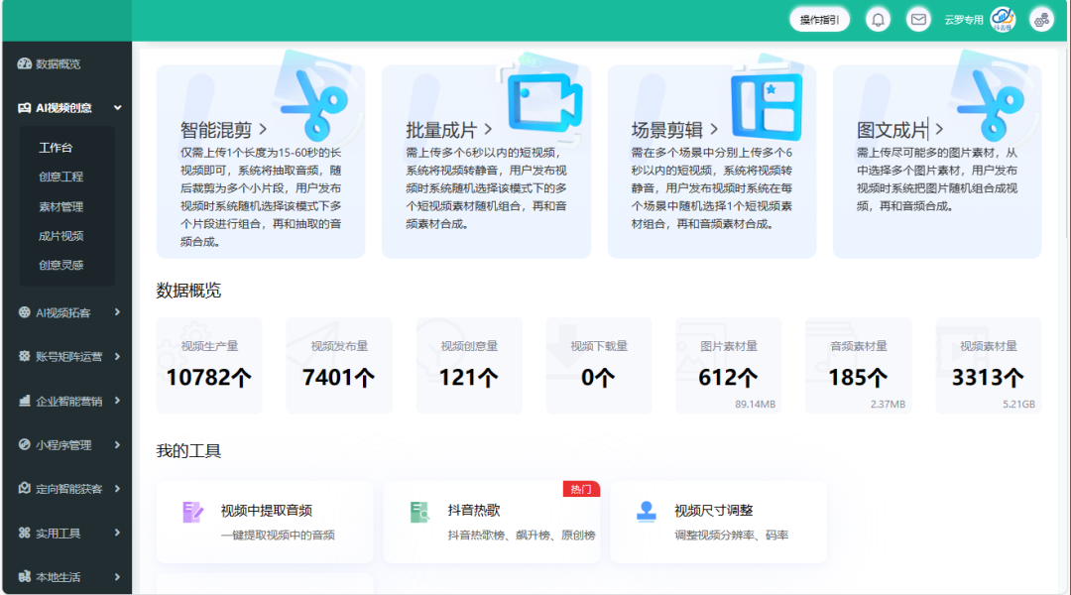Screen dimensions: 1071x595
Task: Click the far-right settings avatar icon
Action: click(x=1041, y=20)
